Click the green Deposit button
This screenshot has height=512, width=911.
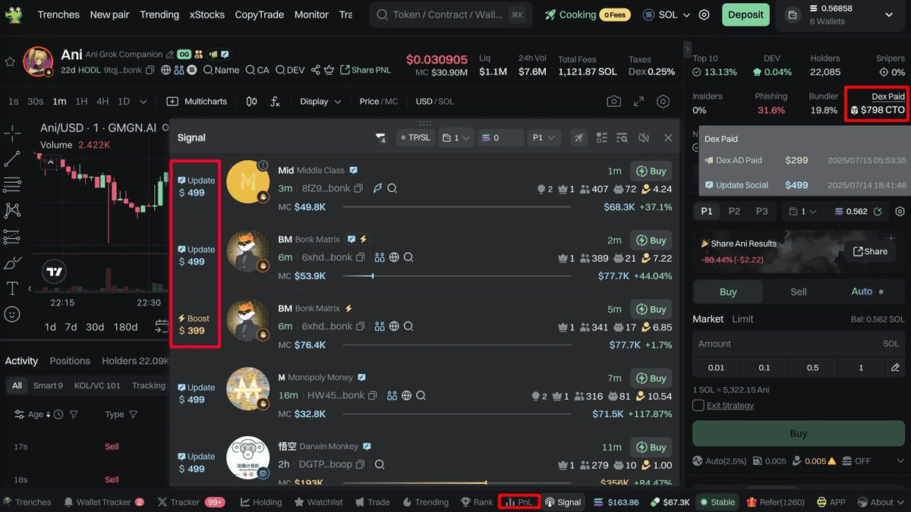pos(746,14)
